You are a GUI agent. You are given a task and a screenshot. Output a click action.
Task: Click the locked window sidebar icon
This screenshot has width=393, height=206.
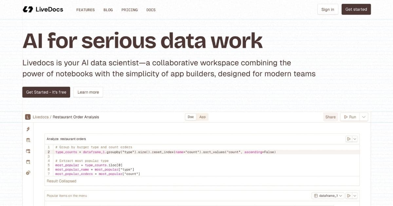point(28,151)
